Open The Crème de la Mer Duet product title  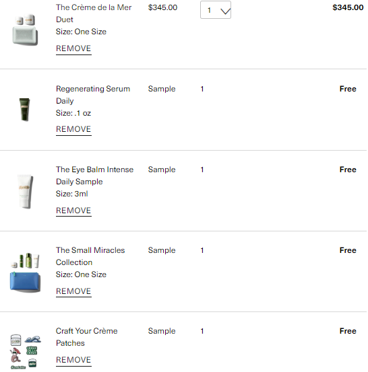click(x=94, y=13)
